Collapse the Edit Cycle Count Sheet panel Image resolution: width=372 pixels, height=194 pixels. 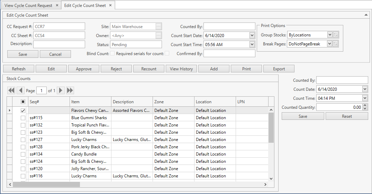[366, 15]
